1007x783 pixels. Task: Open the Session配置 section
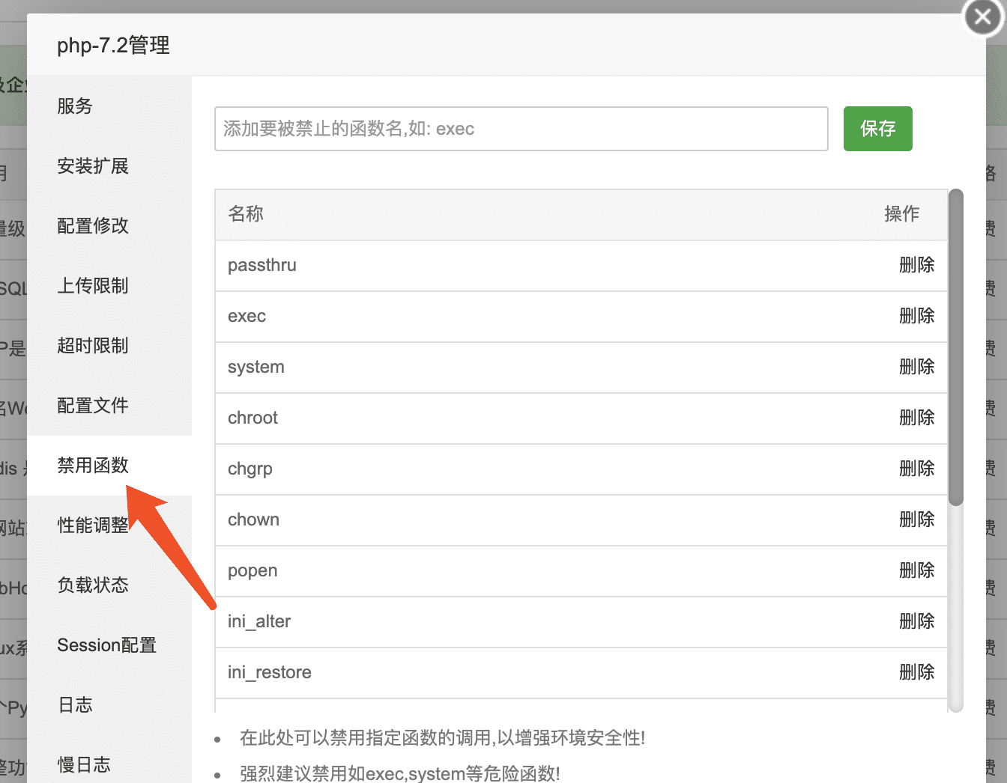pos(106,645)
